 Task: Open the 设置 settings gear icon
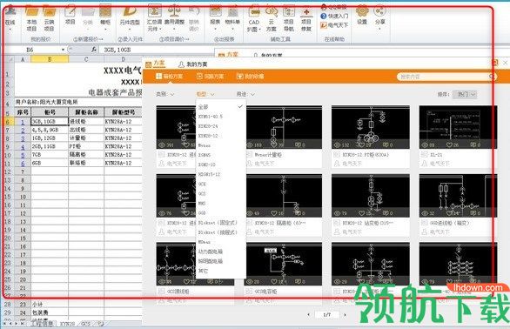(362, 10)
